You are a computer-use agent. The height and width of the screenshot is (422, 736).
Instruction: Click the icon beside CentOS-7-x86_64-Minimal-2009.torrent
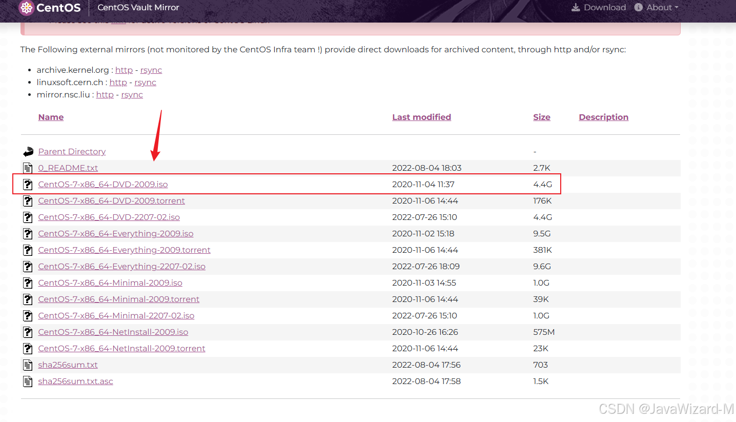click(28, 299)
